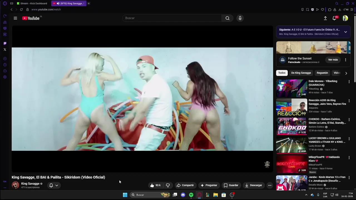Go to YouTube home via logo
This screenshot has height=200, width=356.
pyautogui.click(x=31, y=18)
